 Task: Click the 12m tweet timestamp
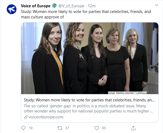(x=92, y=6)
